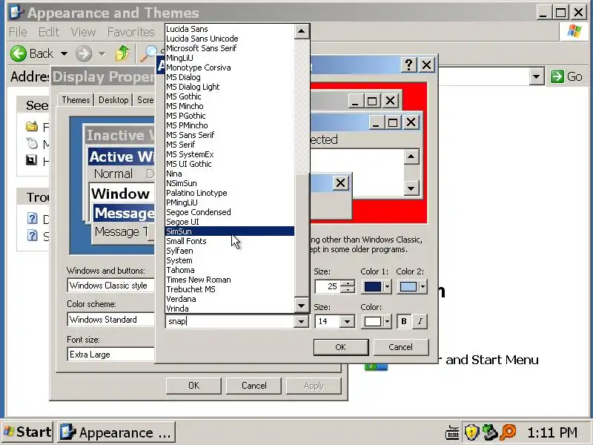Select MS Sans Serif font
Image resolution: width=593 pixels, height=445 pixels.
230,135
